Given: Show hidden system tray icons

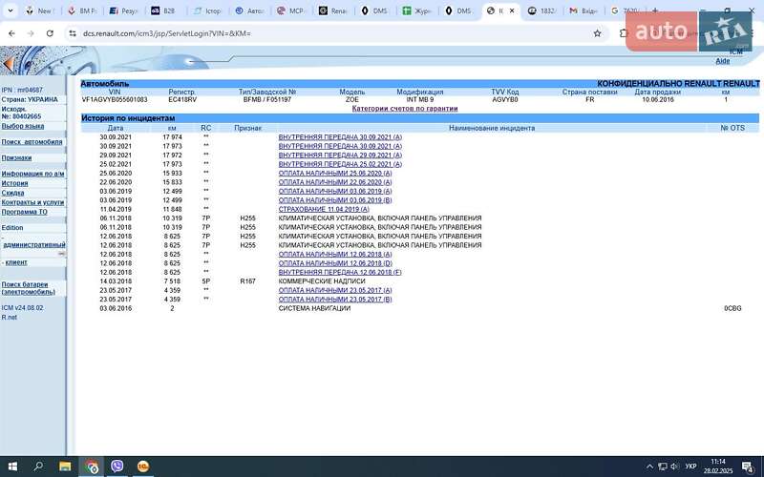Looking at the screenshot, I should [x=649, y=467].
